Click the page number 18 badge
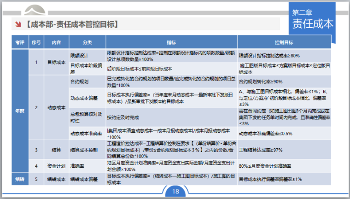350x199 pixels. 175,192
